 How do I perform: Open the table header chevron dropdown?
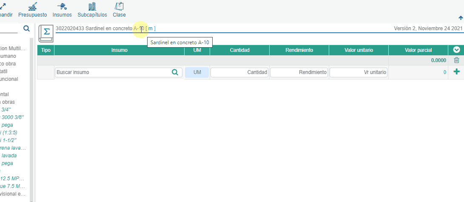point(456,50)
